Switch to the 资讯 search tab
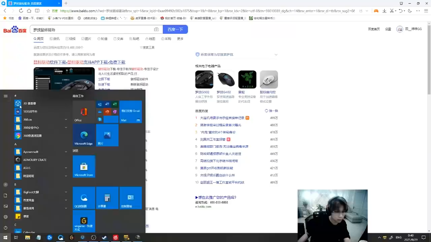The height and width of the screenshot is (242, 431). coord(55,39)
